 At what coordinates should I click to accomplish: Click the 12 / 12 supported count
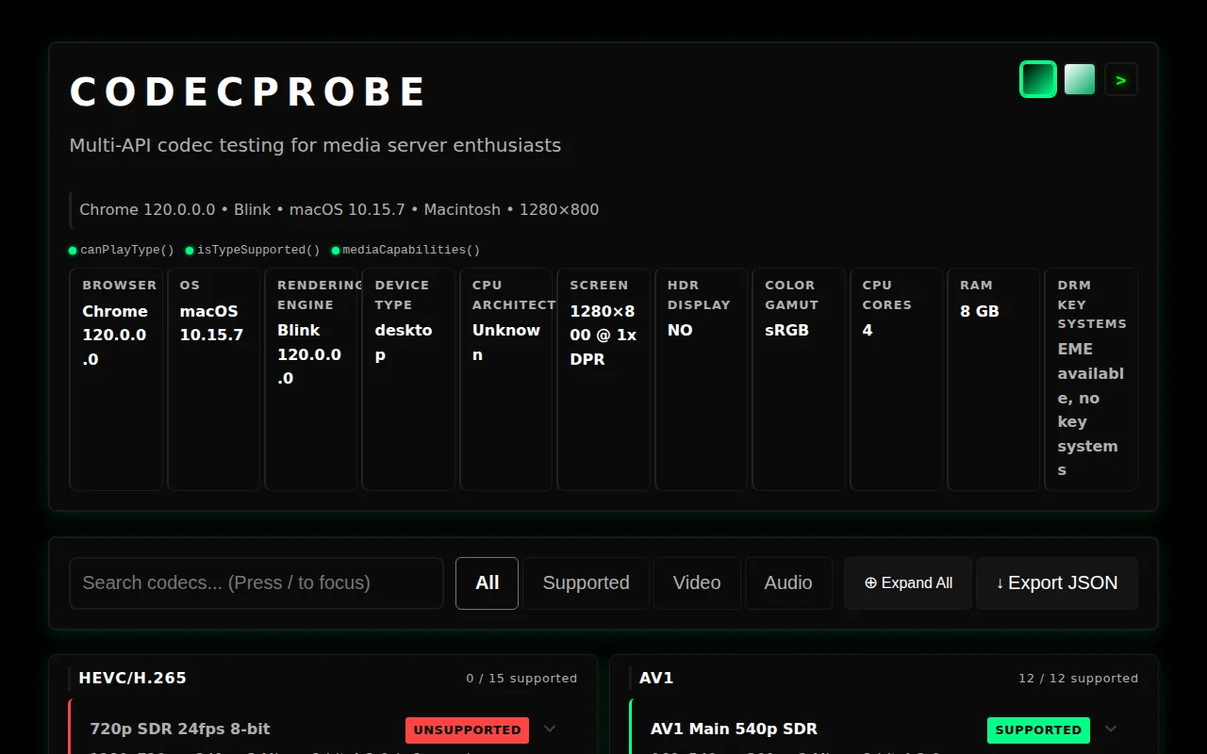[x=1078, y=678]
